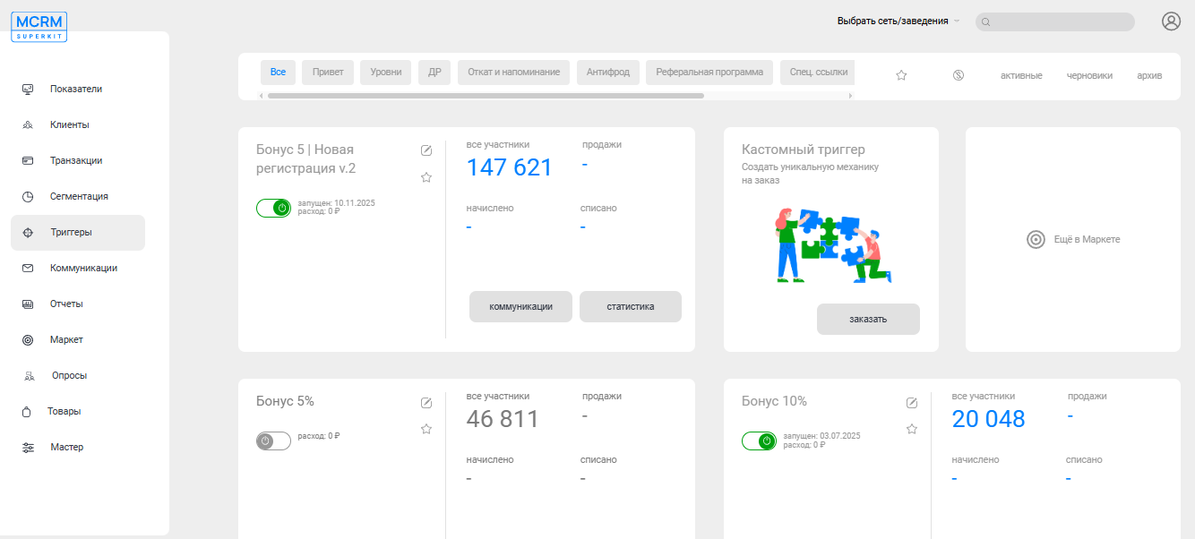Image resolution: width=1195 pixels, height=539 pixels.
Task: Edit the Бонус 10% trigger
Action: (912, 402)
